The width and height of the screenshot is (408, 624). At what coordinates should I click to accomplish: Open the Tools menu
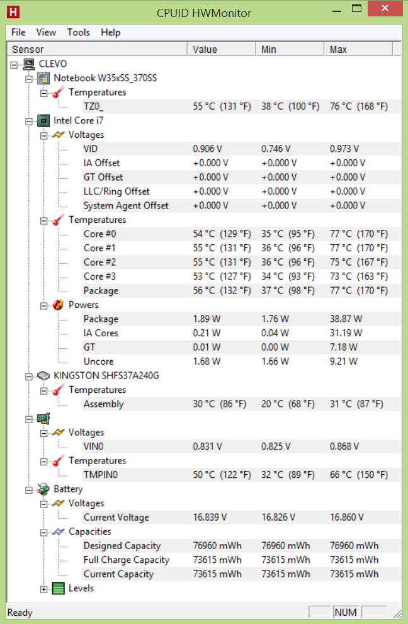coord(79,32)
